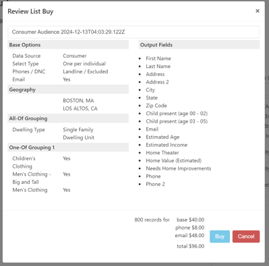Click the One-Of Grouping 1 header
The width and height of the screenshot is (269, 266).
(x=68, y=147)
